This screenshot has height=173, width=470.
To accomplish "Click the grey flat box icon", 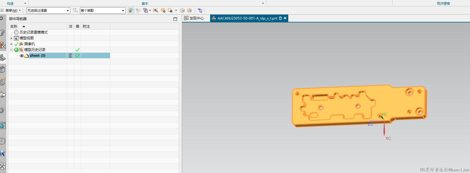I will point(182,10).
